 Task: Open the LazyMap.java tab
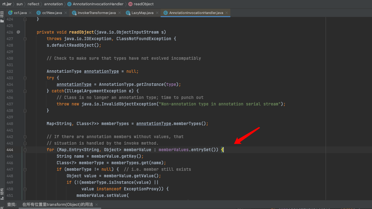pos(142,13)
